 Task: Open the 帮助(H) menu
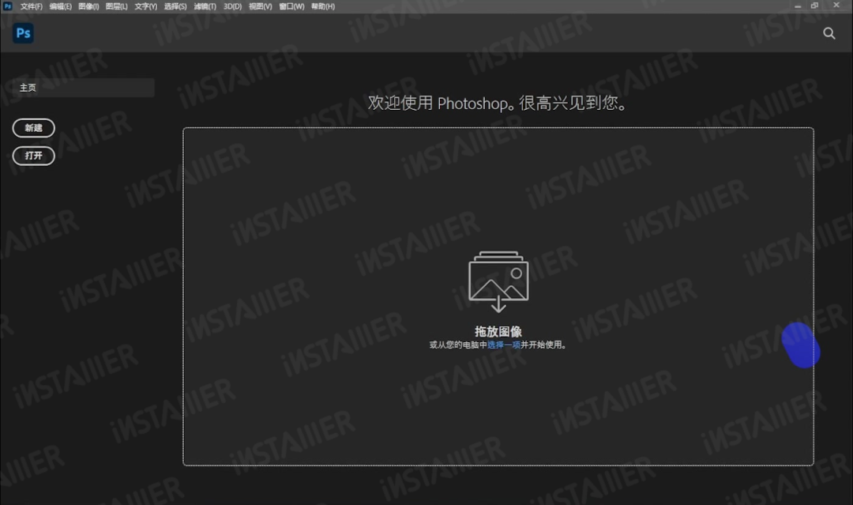322,6
